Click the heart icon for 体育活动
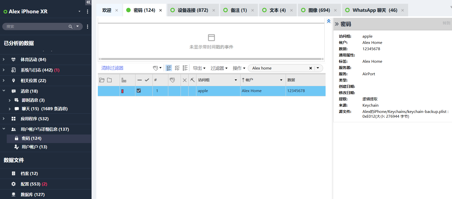The height and width of the screenshot is (199, 452). [14, 59]
